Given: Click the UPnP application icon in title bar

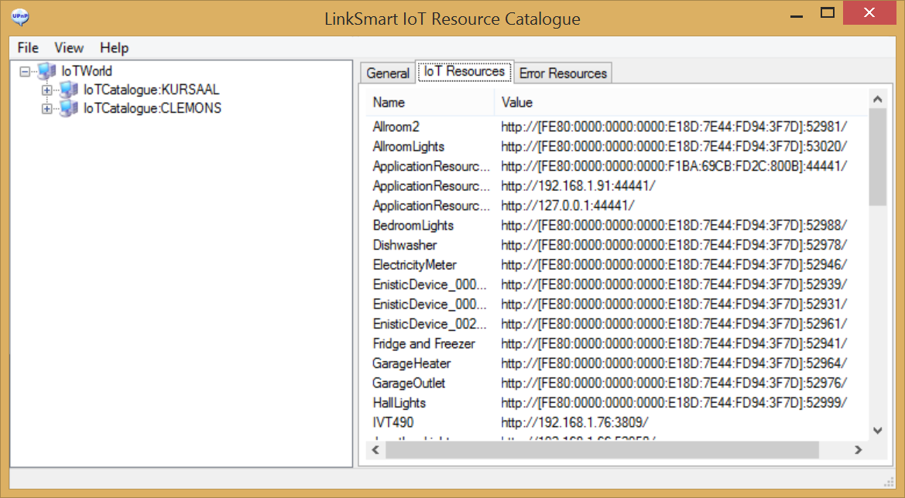Looking at the screenshot, I should click(x=19, y=17).
